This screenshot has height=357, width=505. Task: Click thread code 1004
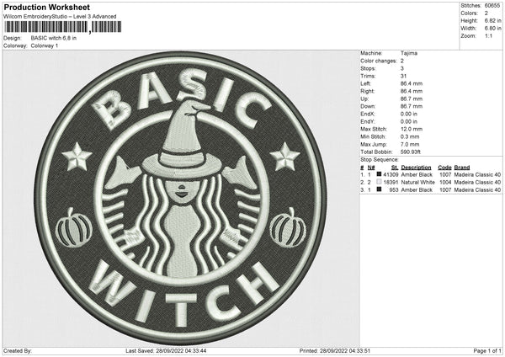tap(445, 183)
